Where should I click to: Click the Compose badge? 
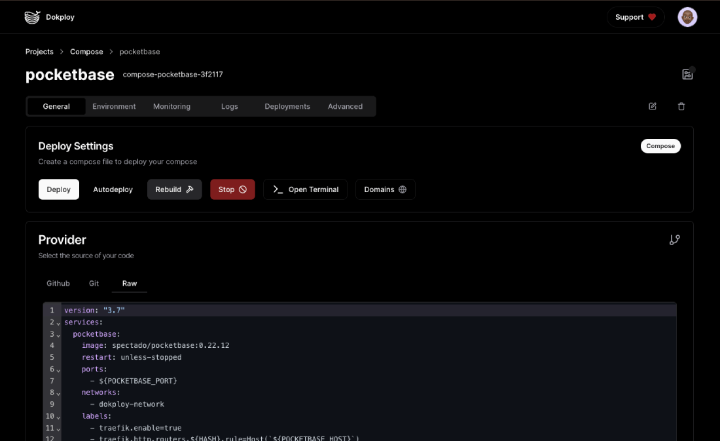pos(661,145)
